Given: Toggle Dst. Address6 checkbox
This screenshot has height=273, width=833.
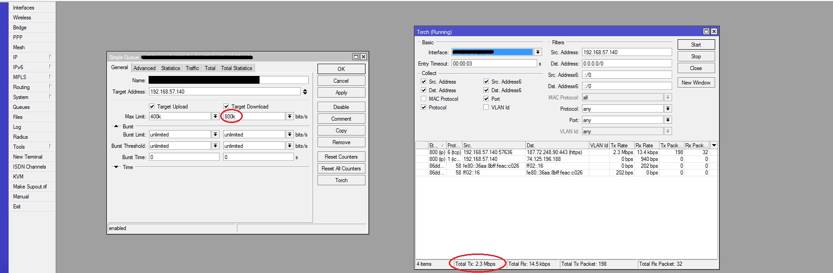Looking at the screenshot, I should [x=486, y=90].
